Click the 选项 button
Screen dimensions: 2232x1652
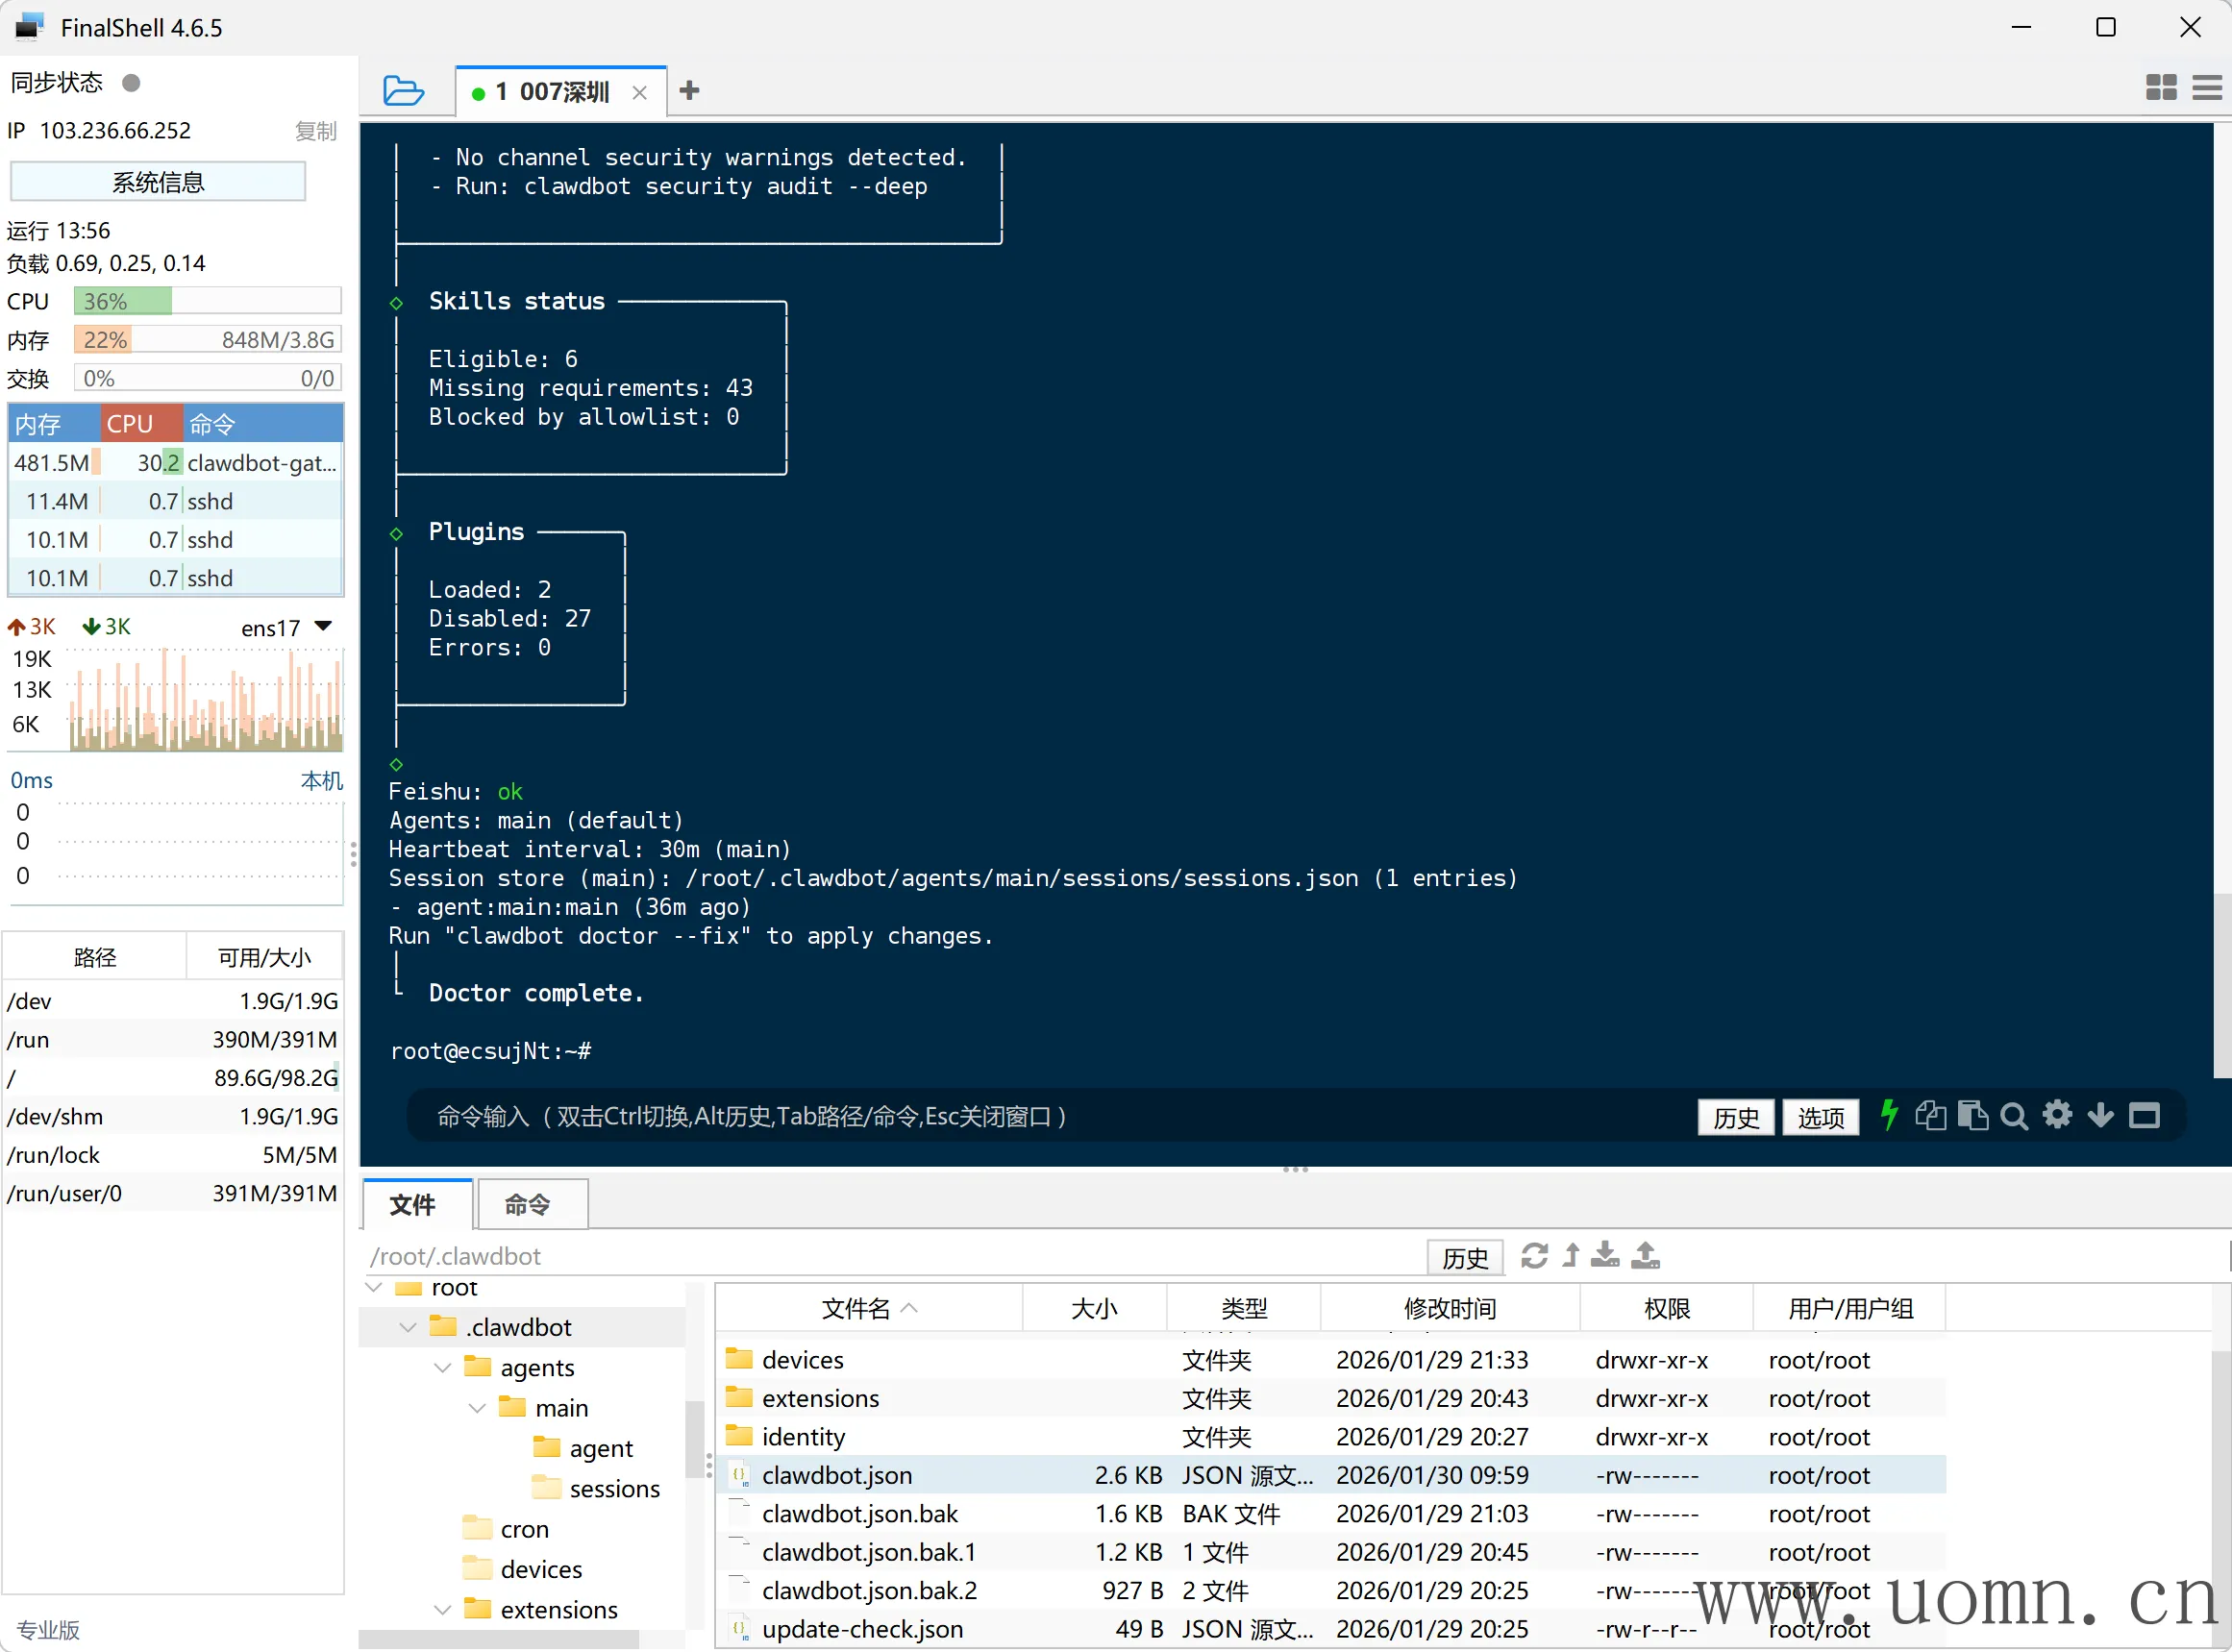1820,1117
